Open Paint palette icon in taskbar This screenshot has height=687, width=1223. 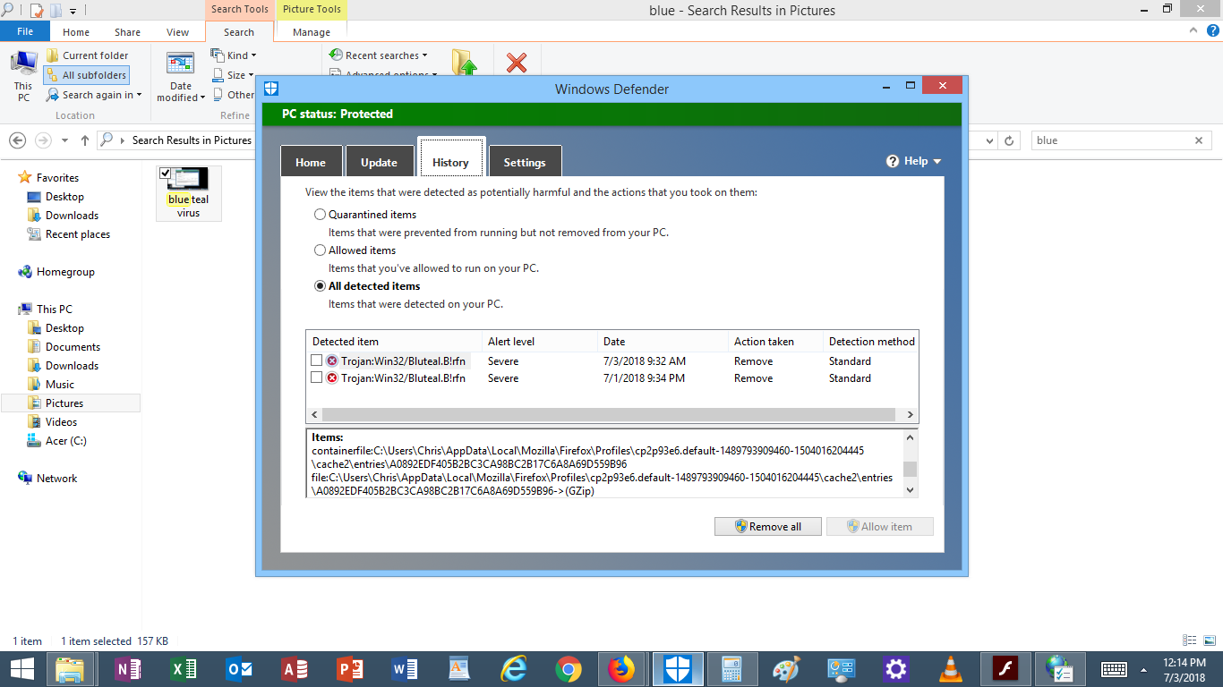786,669
